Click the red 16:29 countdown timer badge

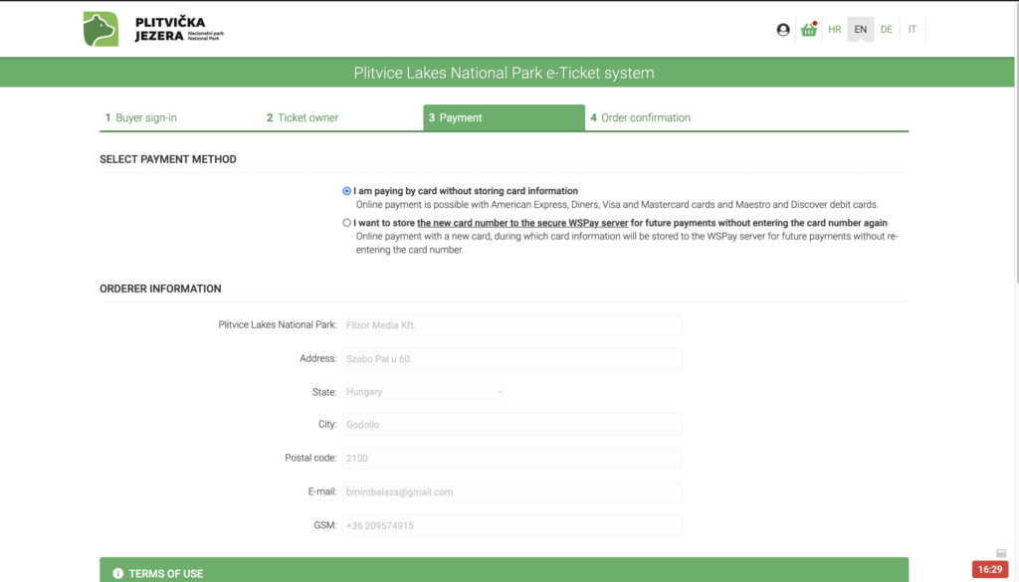tap(989, 570)
